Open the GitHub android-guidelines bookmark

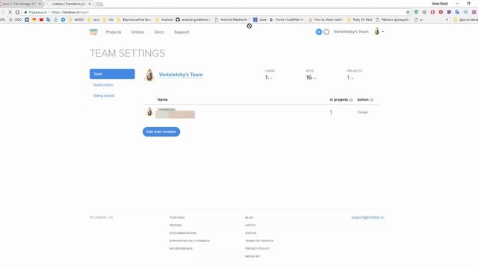pyautogui.click(x=193, y=19)
